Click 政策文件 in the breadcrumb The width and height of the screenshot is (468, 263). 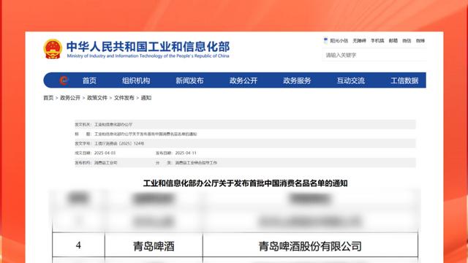(97, 98)
